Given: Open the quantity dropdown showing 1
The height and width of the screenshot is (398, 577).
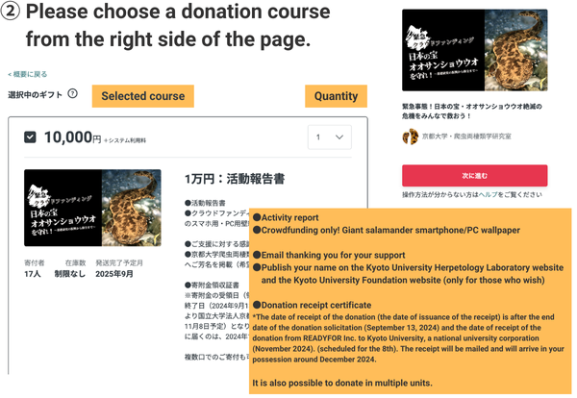Looking at the screenshot, I should click(329, 137).
